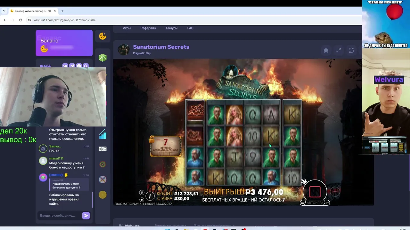The image size is (410, 230).
Task: Open the Игры menu
Action: [127, 28]
